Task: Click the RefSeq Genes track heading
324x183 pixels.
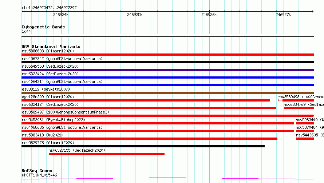Action: click(37, 171)
